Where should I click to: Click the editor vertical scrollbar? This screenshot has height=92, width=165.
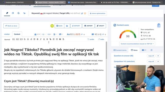(106, 50)
